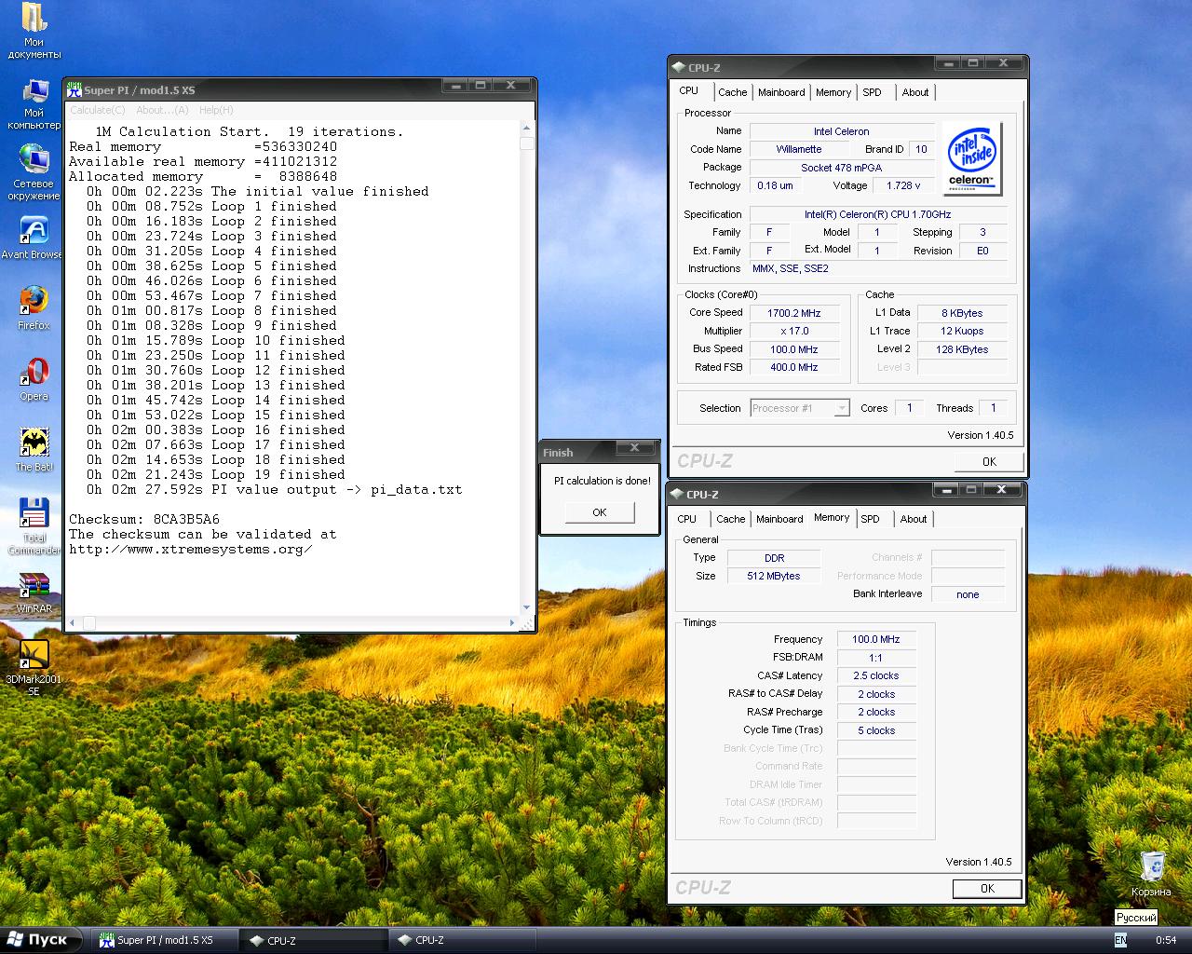Viewport: 1192px width, 954px height.
Task: Select CPU tab in upper CPU-Z
Action: (689, 90)
